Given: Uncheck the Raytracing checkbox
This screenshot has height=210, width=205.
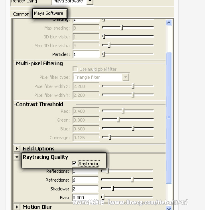Looking at the screenshot, I should pyautogui.click(x=74, y=163).
